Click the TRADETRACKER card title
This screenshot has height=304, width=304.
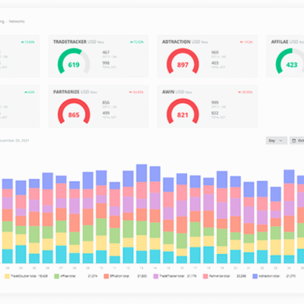[x=70, y=42]
